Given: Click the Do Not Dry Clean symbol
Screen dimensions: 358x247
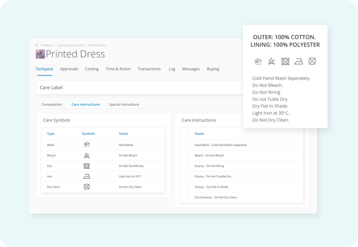Looking at the screenshot, I should tap(87, 187).
